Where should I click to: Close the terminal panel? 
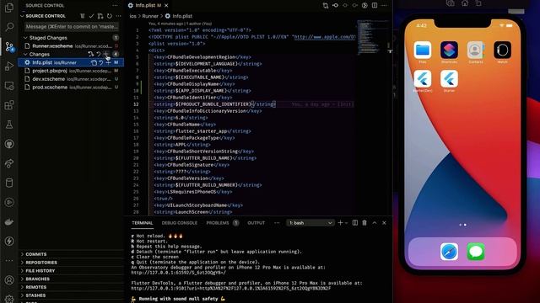(384, 223)
